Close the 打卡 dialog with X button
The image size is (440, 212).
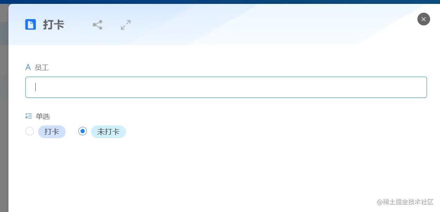coord(423,19)
